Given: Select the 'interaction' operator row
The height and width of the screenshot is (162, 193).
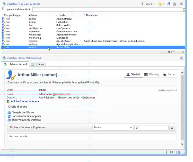Looking at the screenshot, I should tap(93, 32).
